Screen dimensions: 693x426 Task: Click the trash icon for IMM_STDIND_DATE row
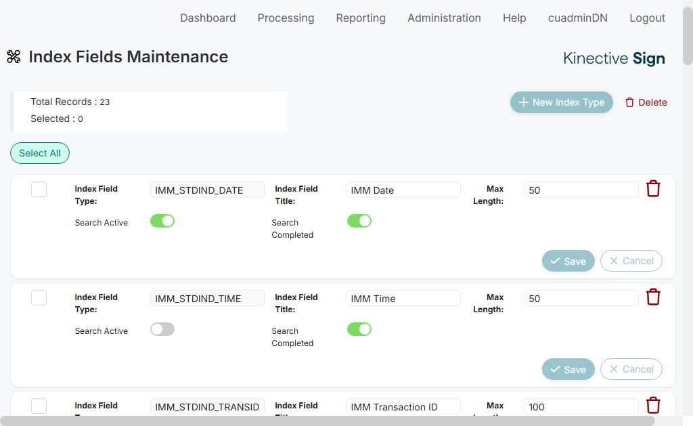652,189
